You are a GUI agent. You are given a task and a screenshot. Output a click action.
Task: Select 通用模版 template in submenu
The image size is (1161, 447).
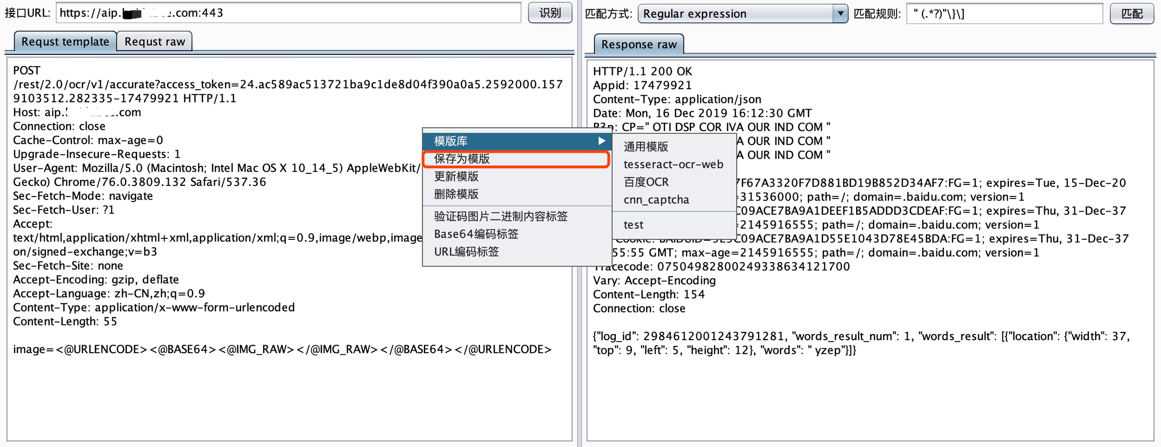tap(646, 147)
